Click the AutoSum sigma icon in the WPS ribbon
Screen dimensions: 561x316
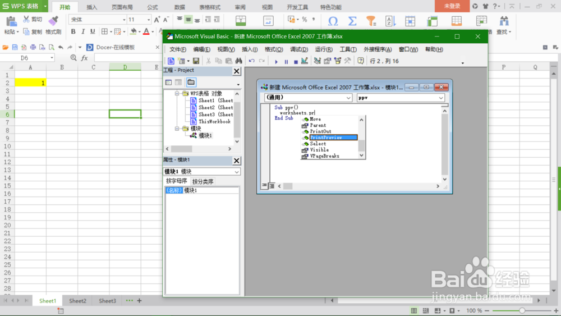pyautogui.click(x=352, y=21)
